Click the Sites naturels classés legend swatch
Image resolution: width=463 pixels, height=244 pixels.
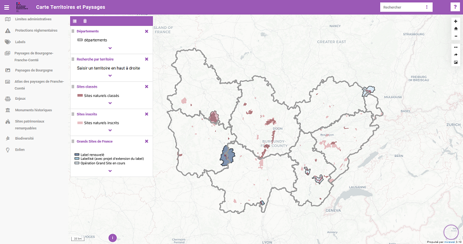pos(80,96)
